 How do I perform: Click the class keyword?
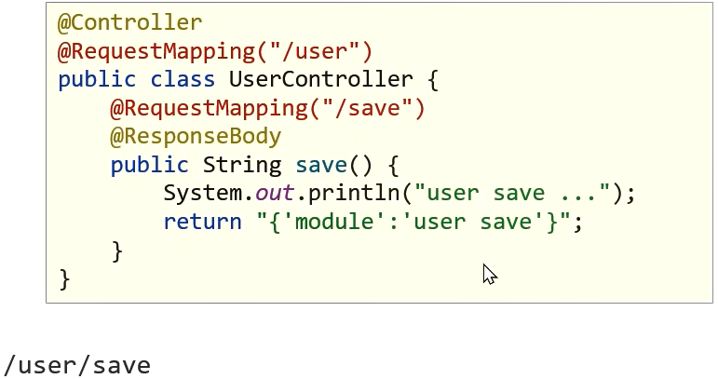point(183,79)
